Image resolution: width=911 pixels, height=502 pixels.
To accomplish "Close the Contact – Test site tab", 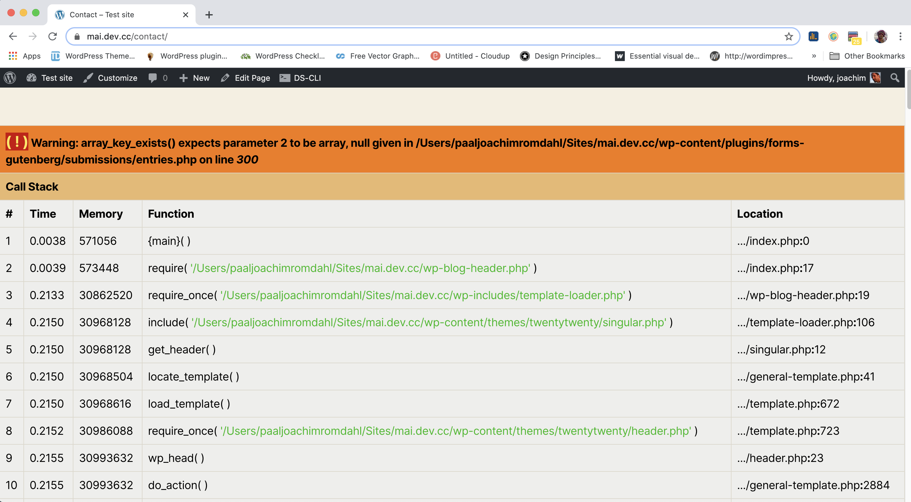I will point(186,14).
